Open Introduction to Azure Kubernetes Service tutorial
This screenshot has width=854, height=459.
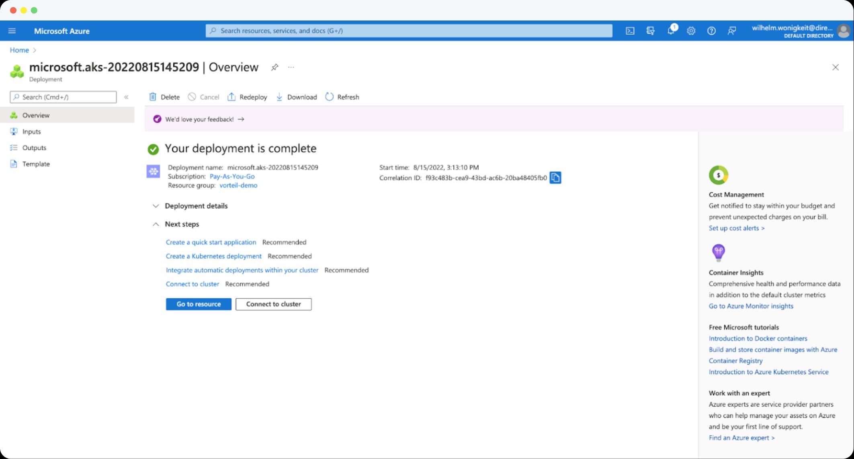point(769,372)
